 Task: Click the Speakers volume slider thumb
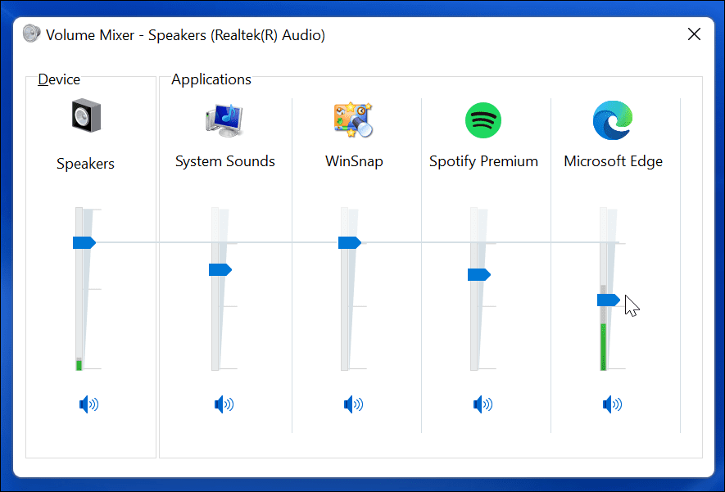click(84, 242)
